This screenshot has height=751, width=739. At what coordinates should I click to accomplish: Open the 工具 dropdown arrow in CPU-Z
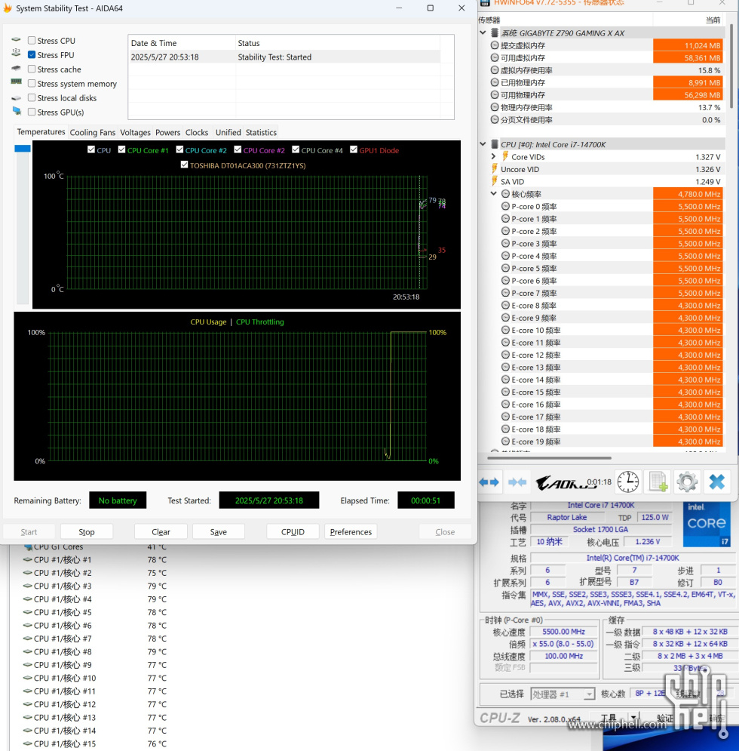tap(633, 718)
